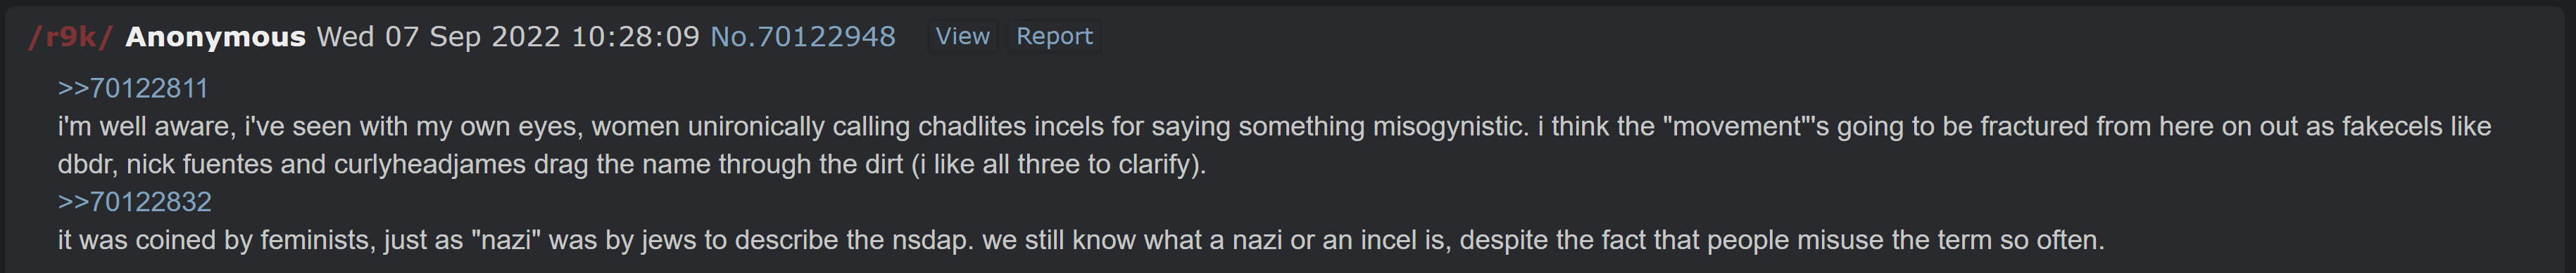Screen dimensions: 2576x273
Task: Click the View button
Action: [x=962, y=36]
